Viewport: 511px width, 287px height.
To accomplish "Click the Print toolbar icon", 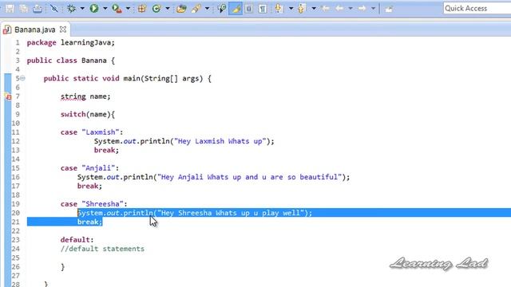I will (38, 9).
